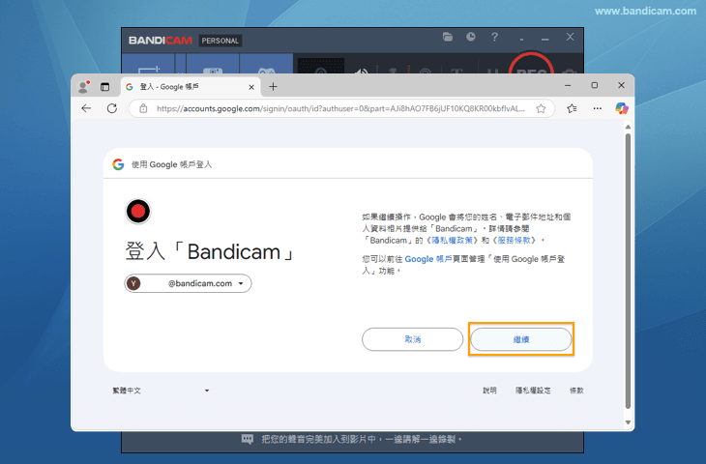Click the browser vertical scrollbar
Image resolution: width=706 pixels, height=464 pixels.
pyautogui.click(x=628, y=271)
